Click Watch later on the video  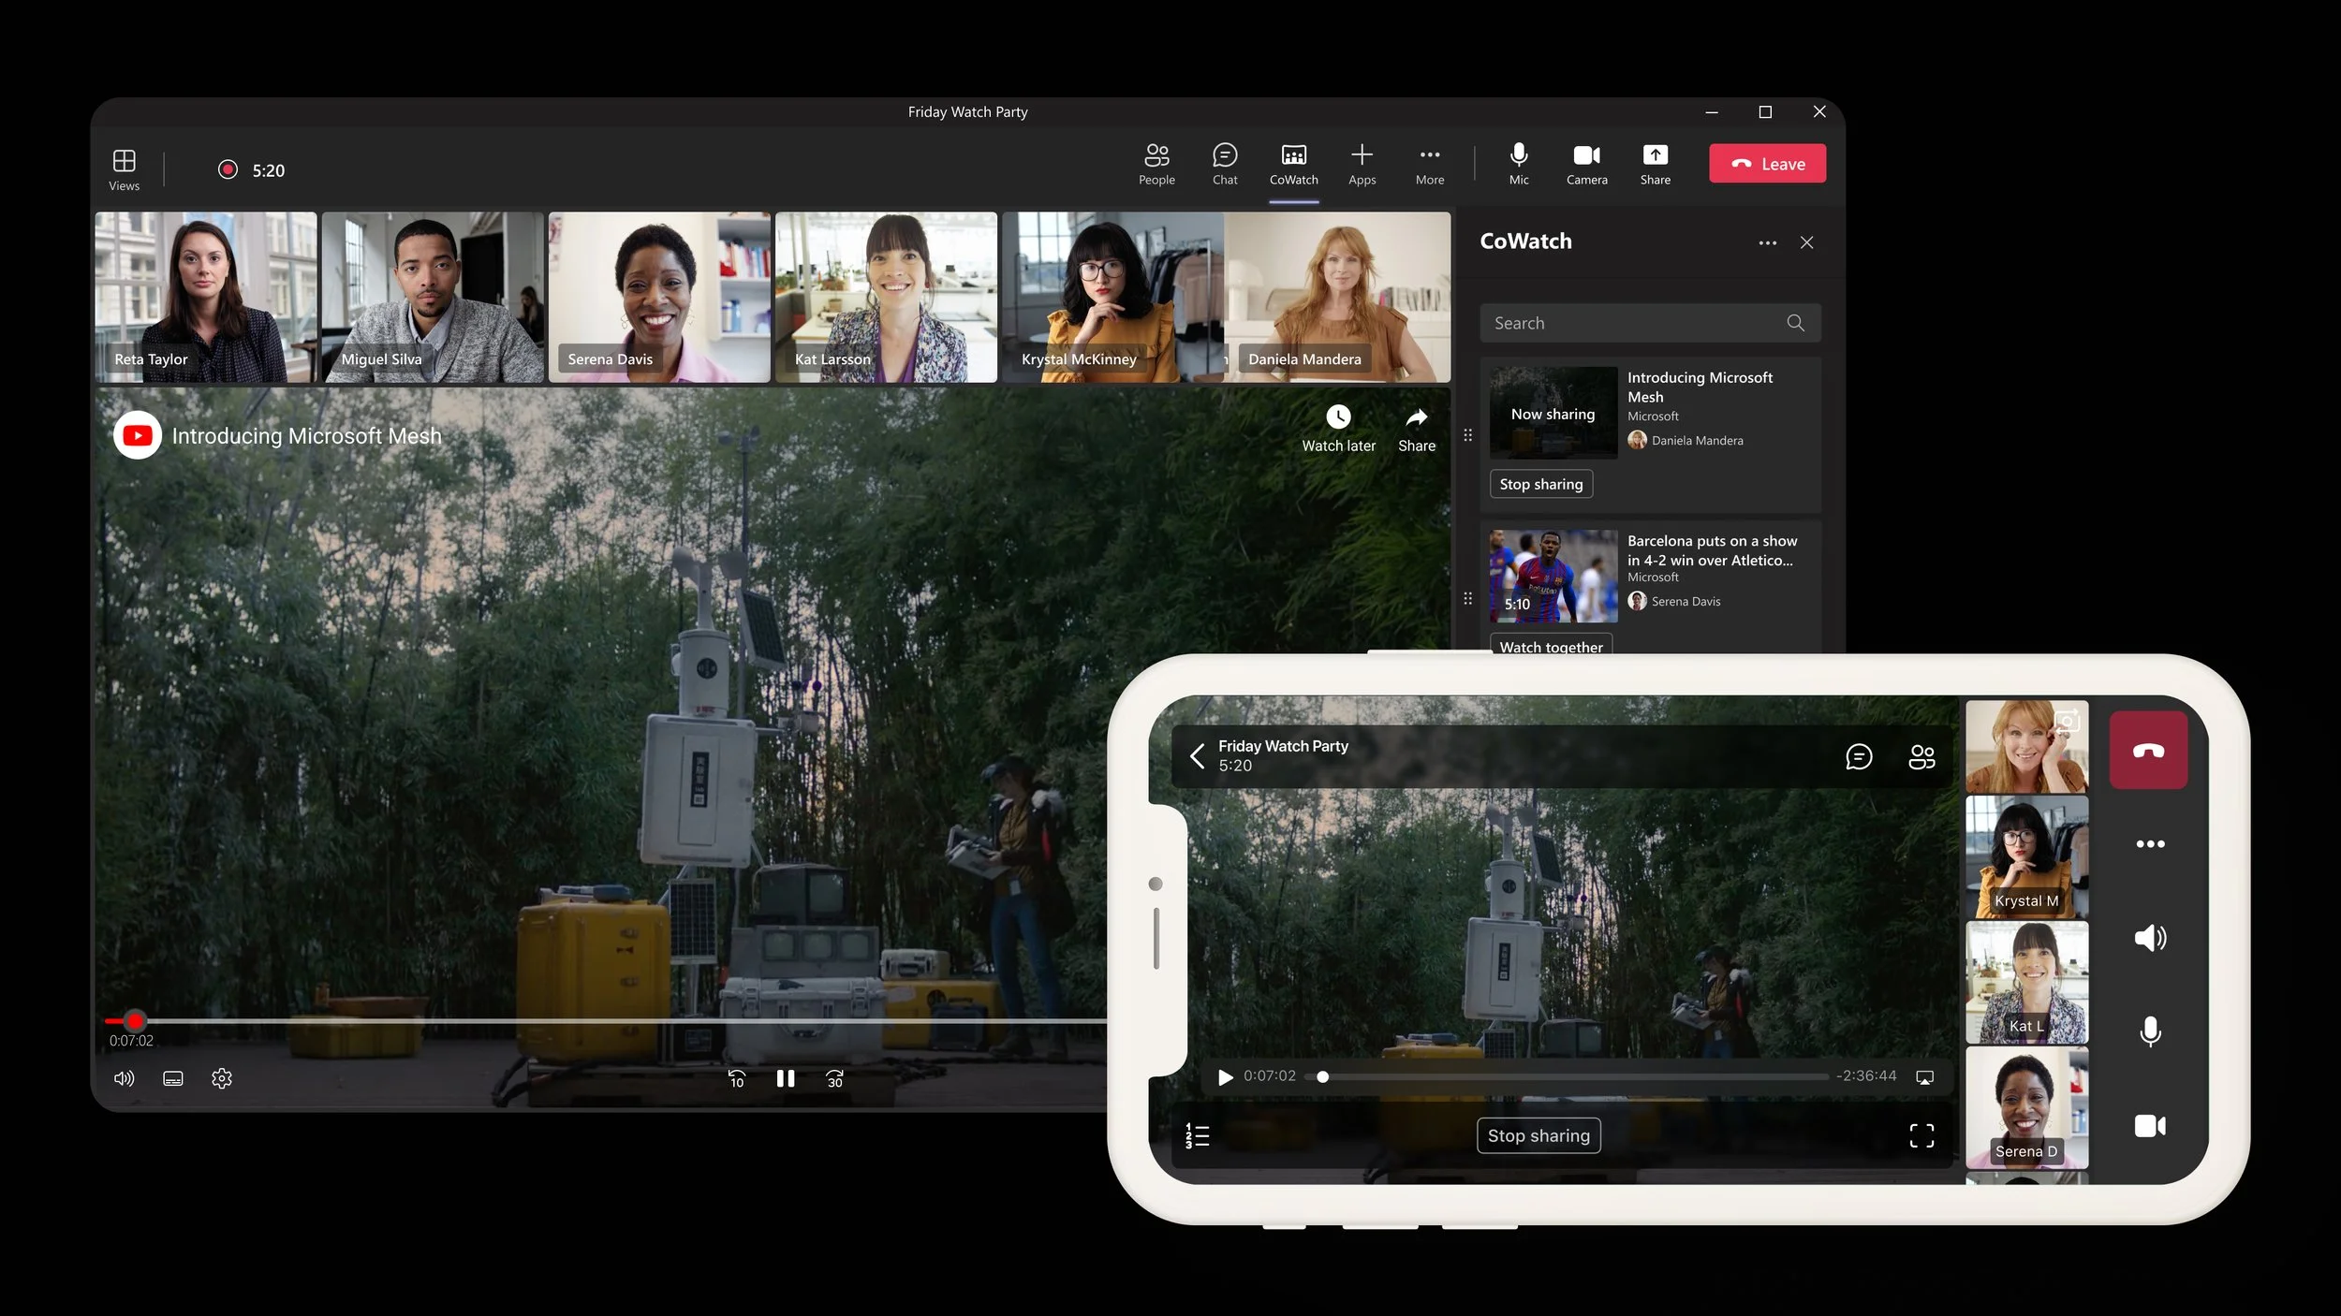pyautogui.click(x=1338, y=429)
